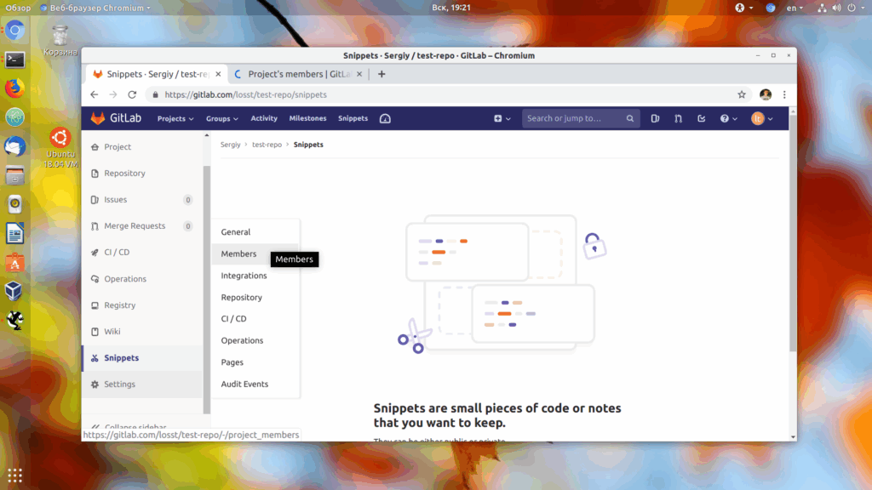The height and width of the screenshot is (490, 872).
Task: Open a new browser tab
Action: (x=381, y=74)
